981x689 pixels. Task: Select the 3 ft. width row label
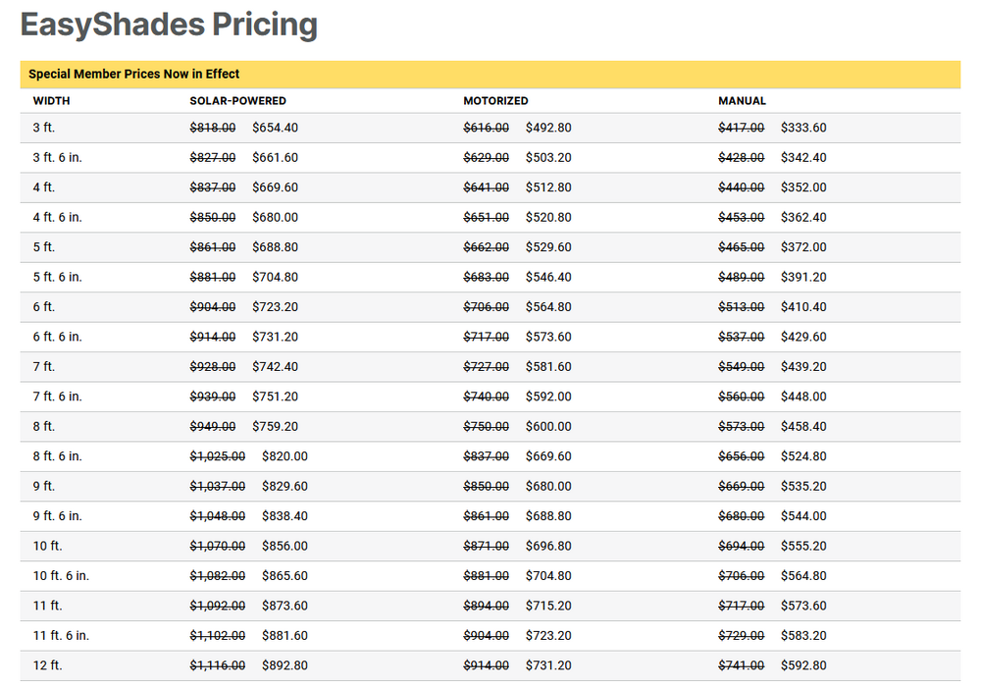coord(44,128)
